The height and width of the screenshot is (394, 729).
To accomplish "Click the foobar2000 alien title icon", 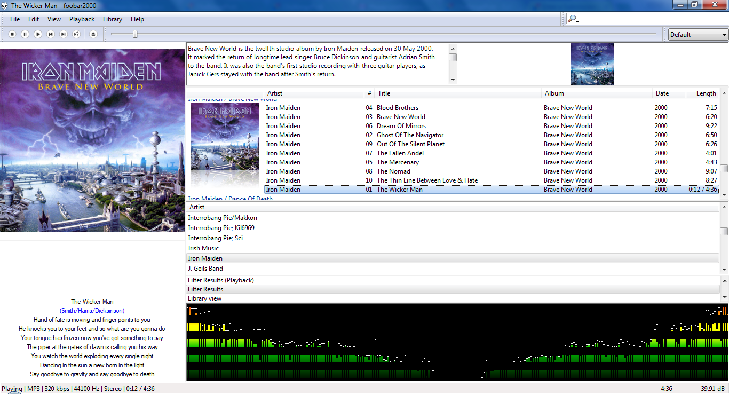I will pyautogui.click(x=5, y=5).
